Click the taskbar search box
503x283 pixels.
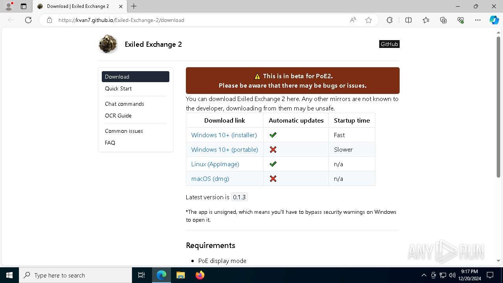pos(75,275)
